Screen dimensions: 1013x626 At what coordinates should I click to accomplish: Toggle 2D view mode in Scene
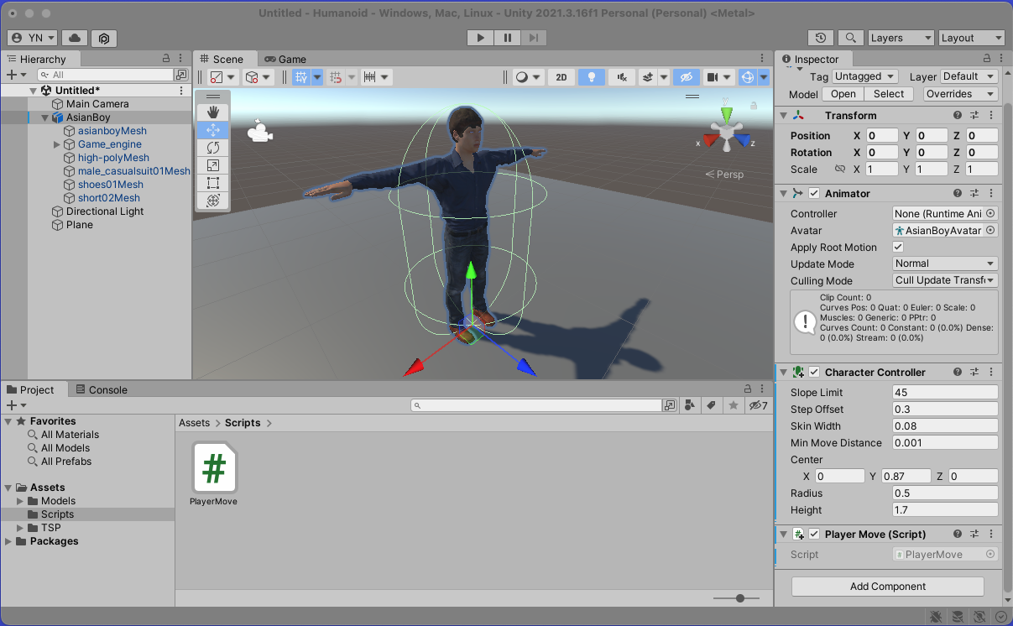tap(561, 77)
